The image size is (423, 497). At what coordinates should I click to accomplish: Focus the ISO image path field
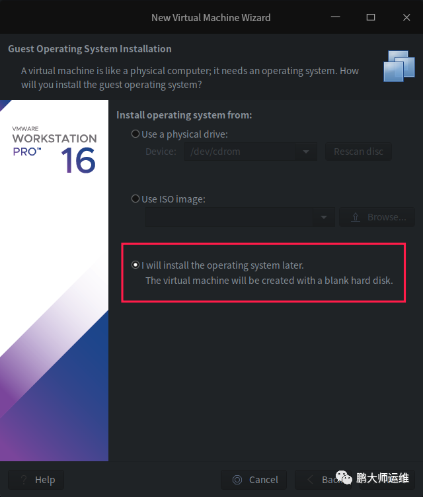coord(229,217)
